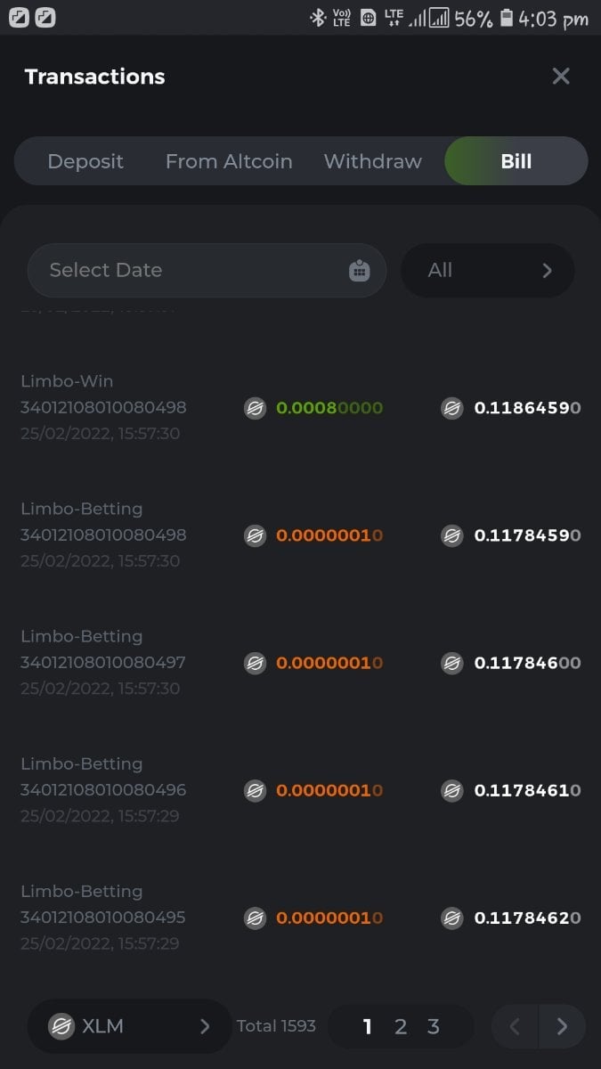The height and width of the screenshot is (1069, 601).
Task: Click the XLM logo in the currency selector
Action: pos(61,1026)
